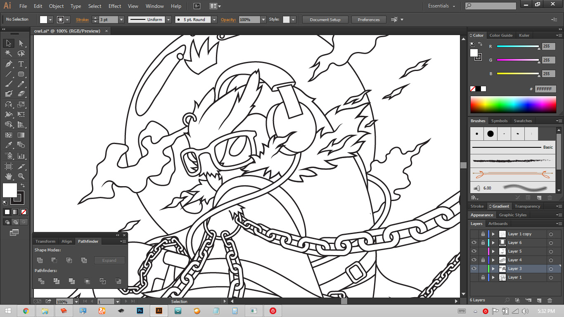Swap fill and stroke colors in toolbox
564x317 pixels.
(x=23, y=186)
